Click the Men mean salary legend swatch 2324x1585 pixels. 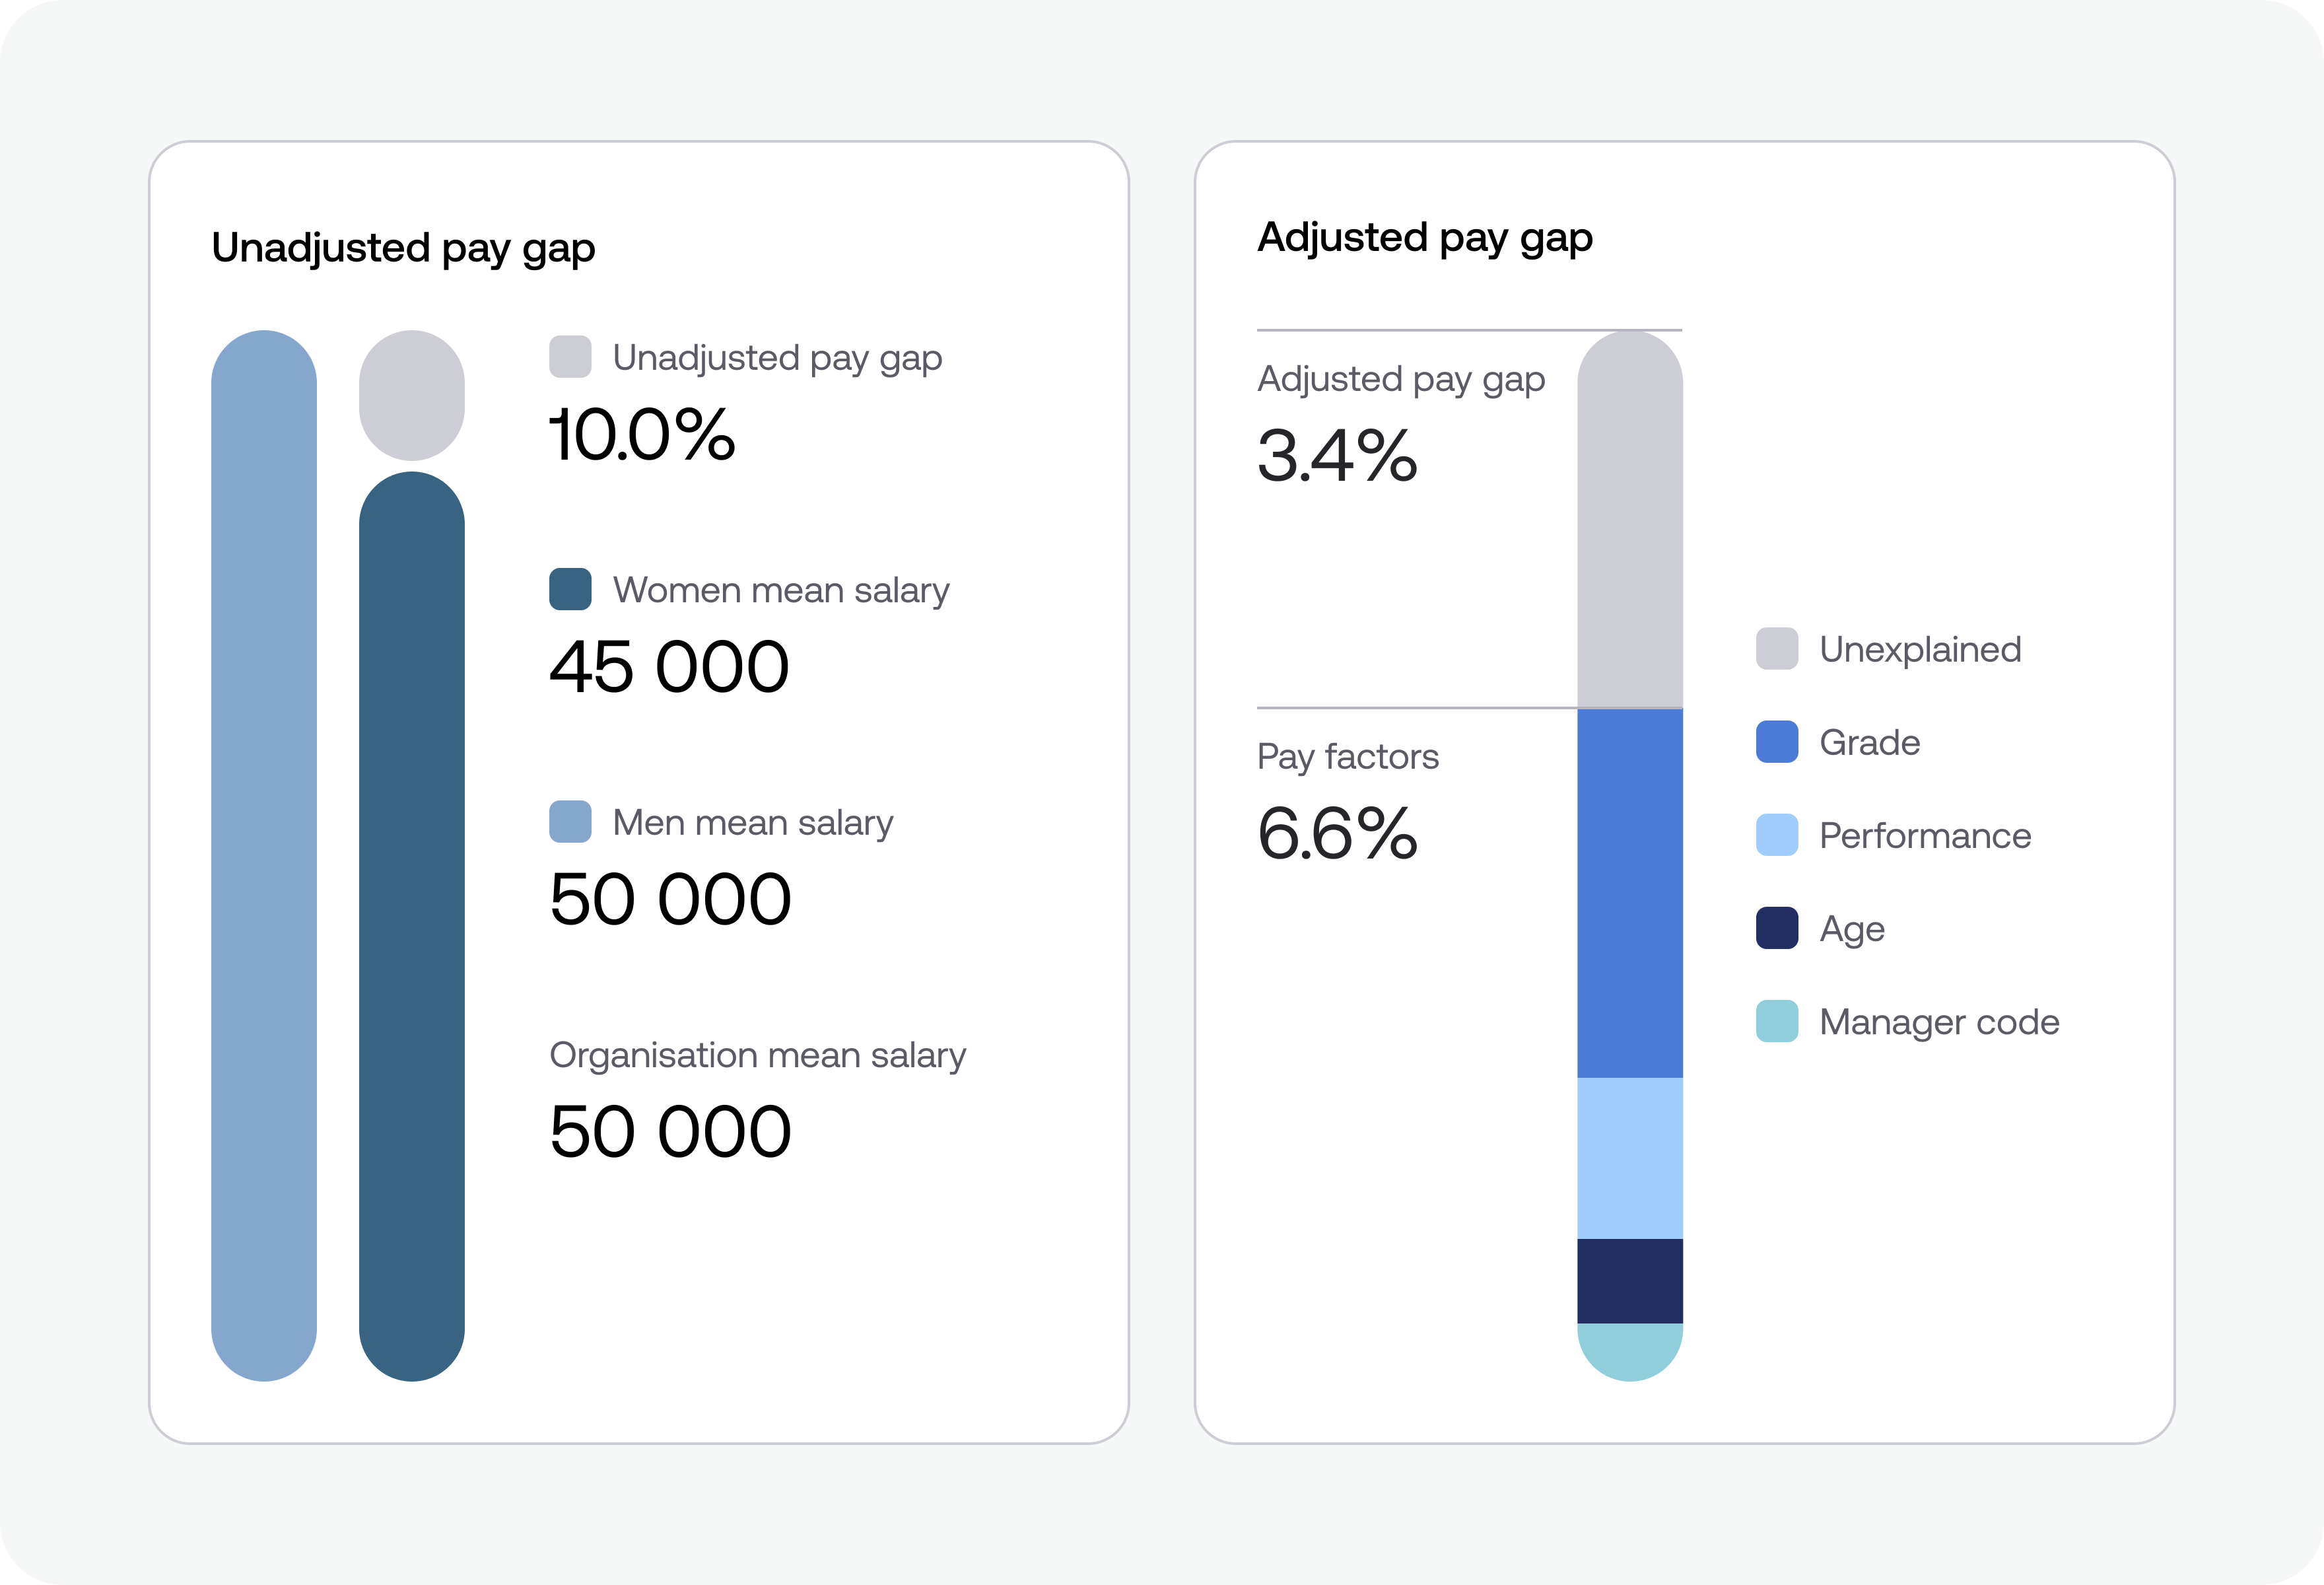[570, 822]
